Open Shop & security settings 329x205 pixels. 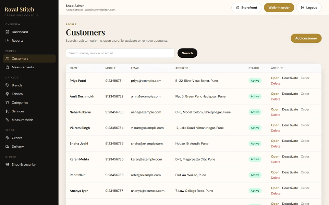pos(29,164)
